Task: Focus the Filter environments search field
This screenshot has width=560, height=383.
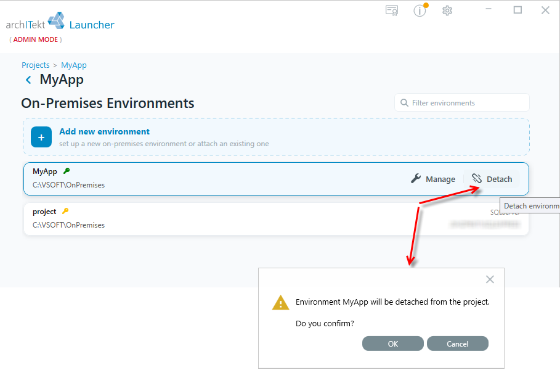Action: tap(462, 103)
